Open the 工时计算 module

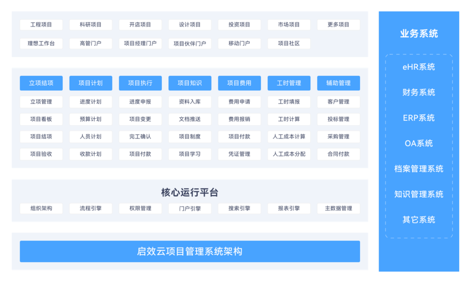click(289, 119)
